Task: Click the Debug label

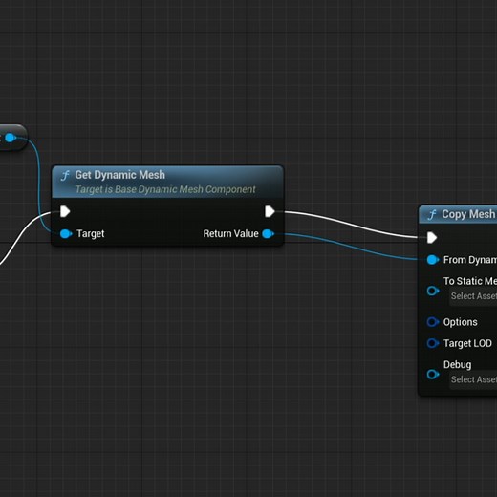Action: tap(457, 365)
